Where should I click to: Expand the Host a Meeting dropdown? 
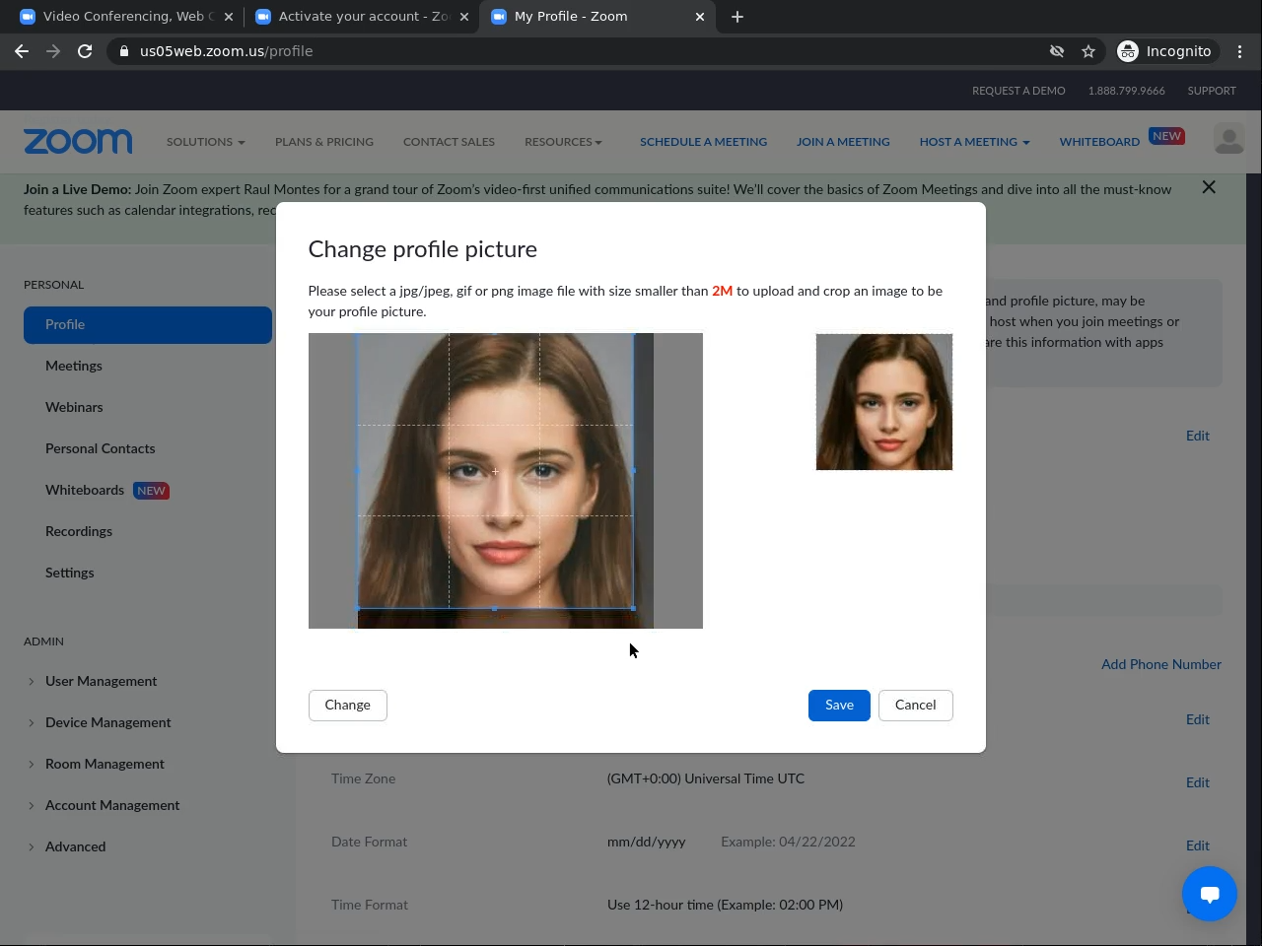974,142
